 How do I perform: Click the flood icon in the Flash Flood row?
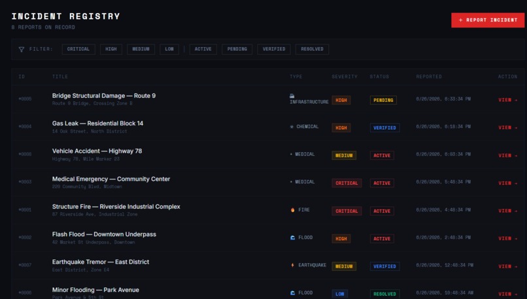[292, 238]
